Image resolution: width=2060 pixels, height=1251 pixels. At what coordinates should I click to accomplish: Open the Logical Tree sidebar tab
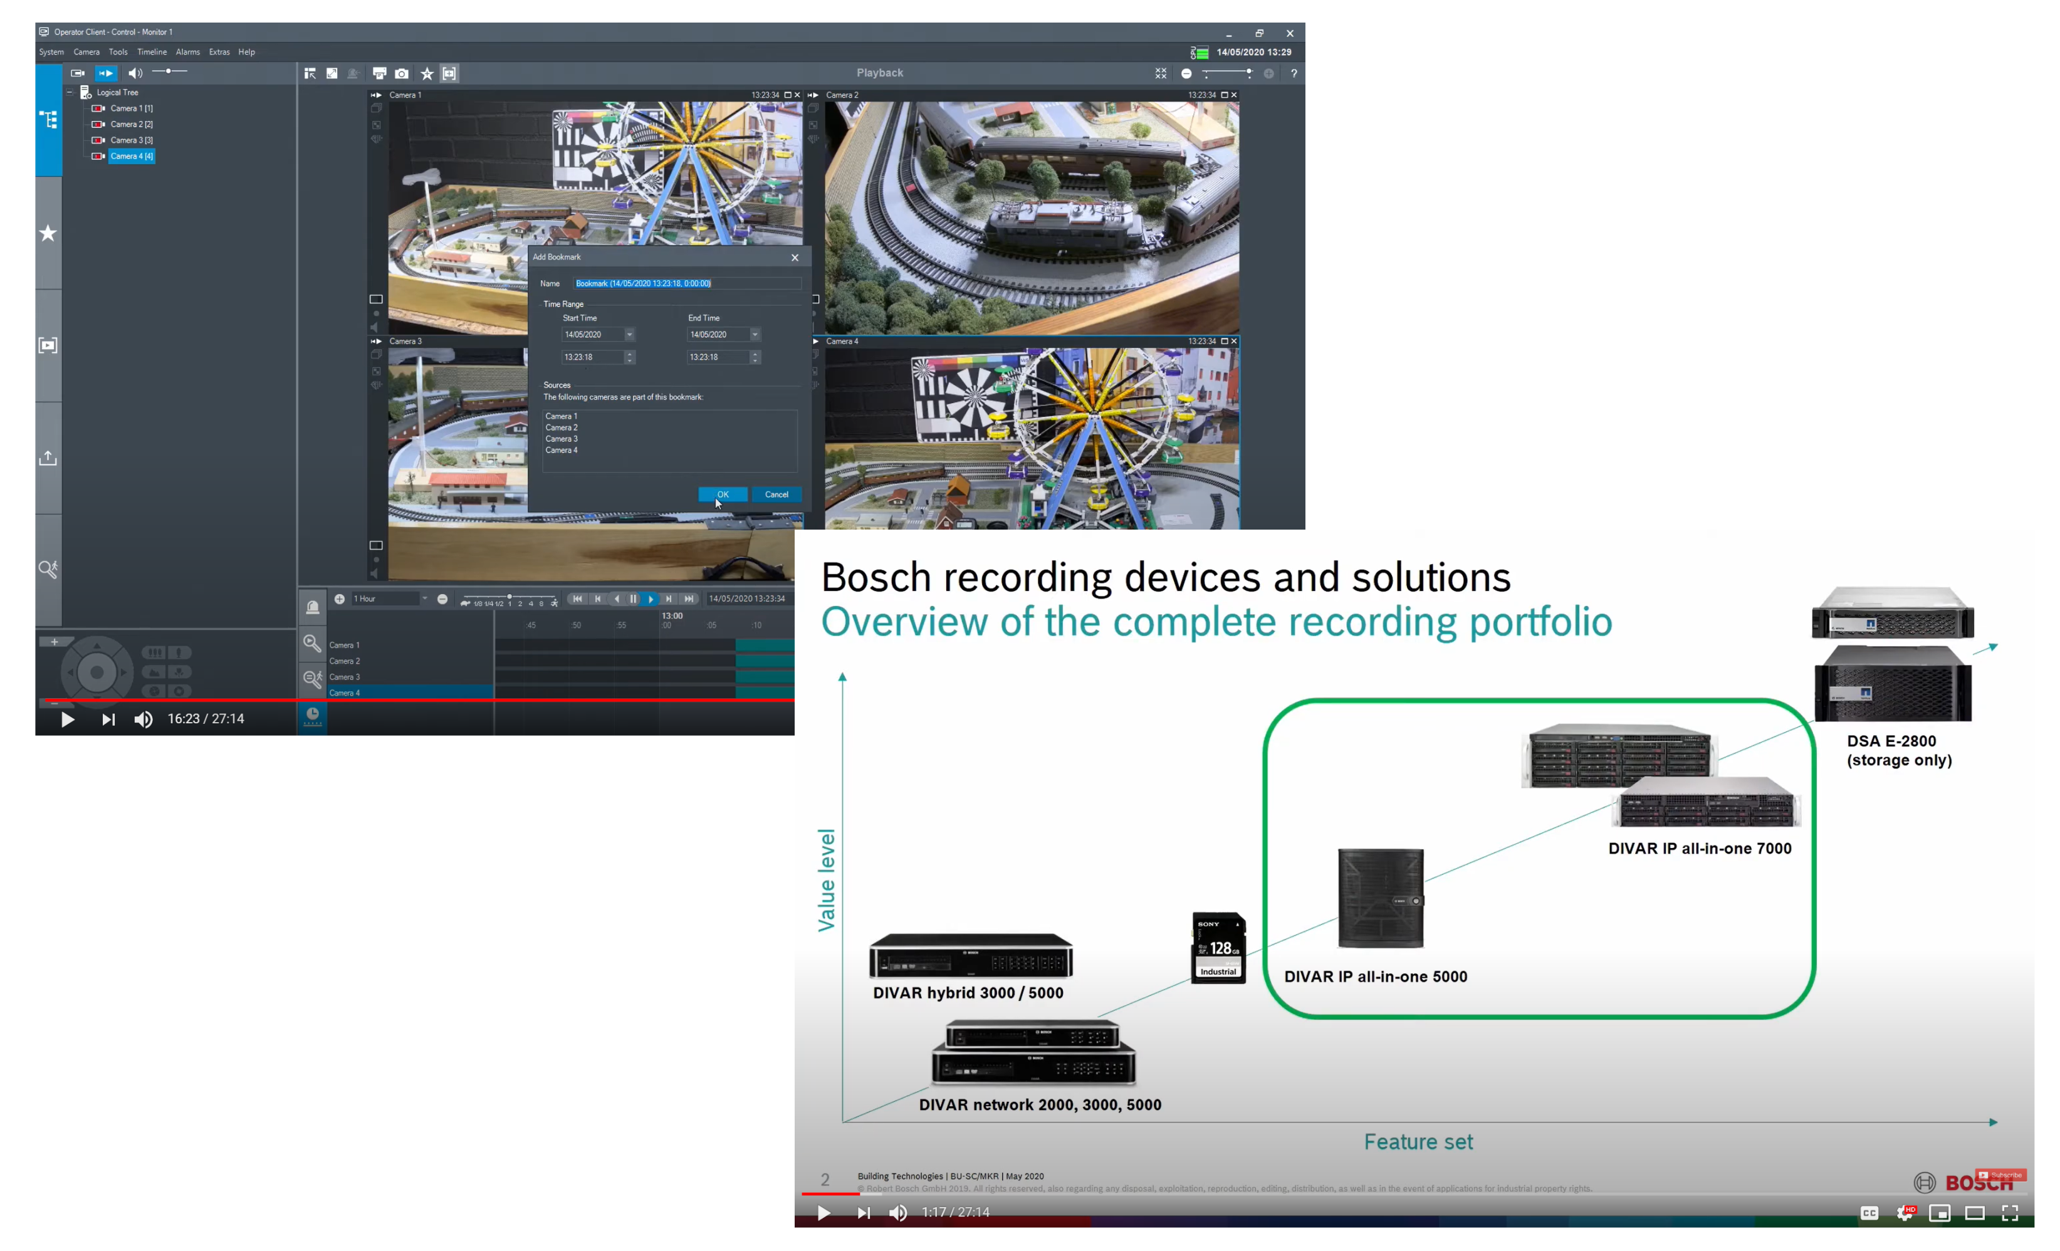(x=48, y=120)
